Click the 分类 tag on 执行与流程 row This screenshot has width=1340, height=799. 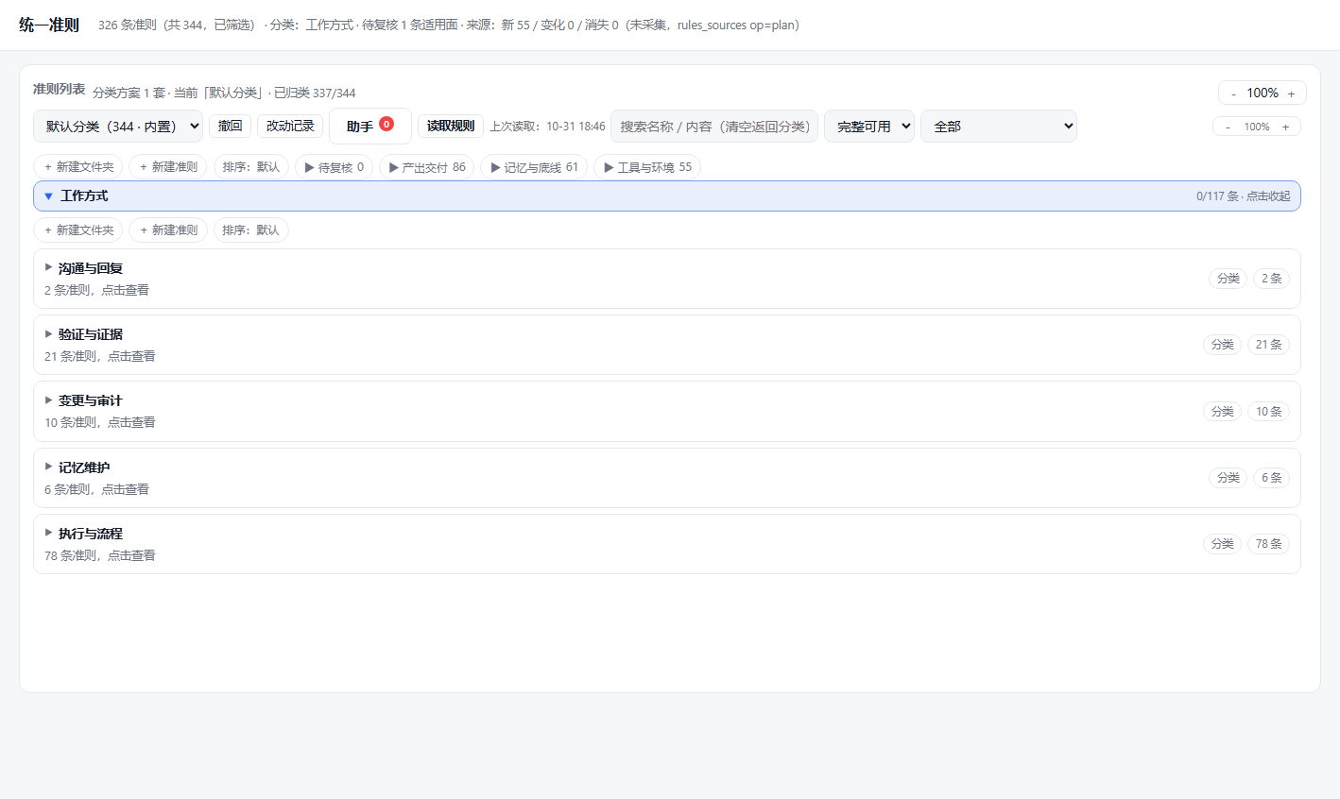1222,544
